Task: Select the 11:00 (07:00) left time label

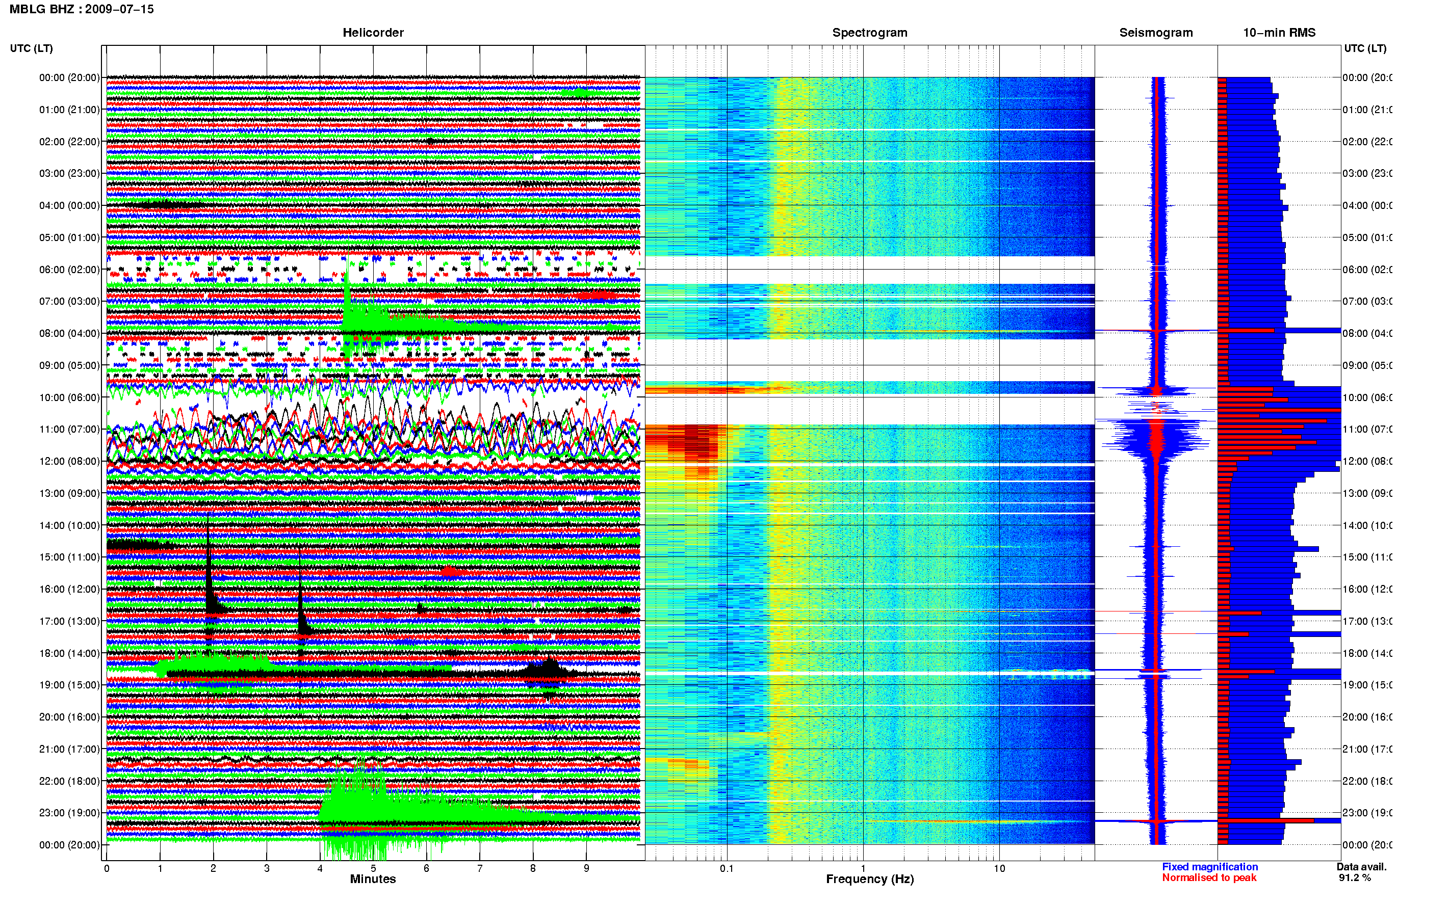Action: coord(69,429)
